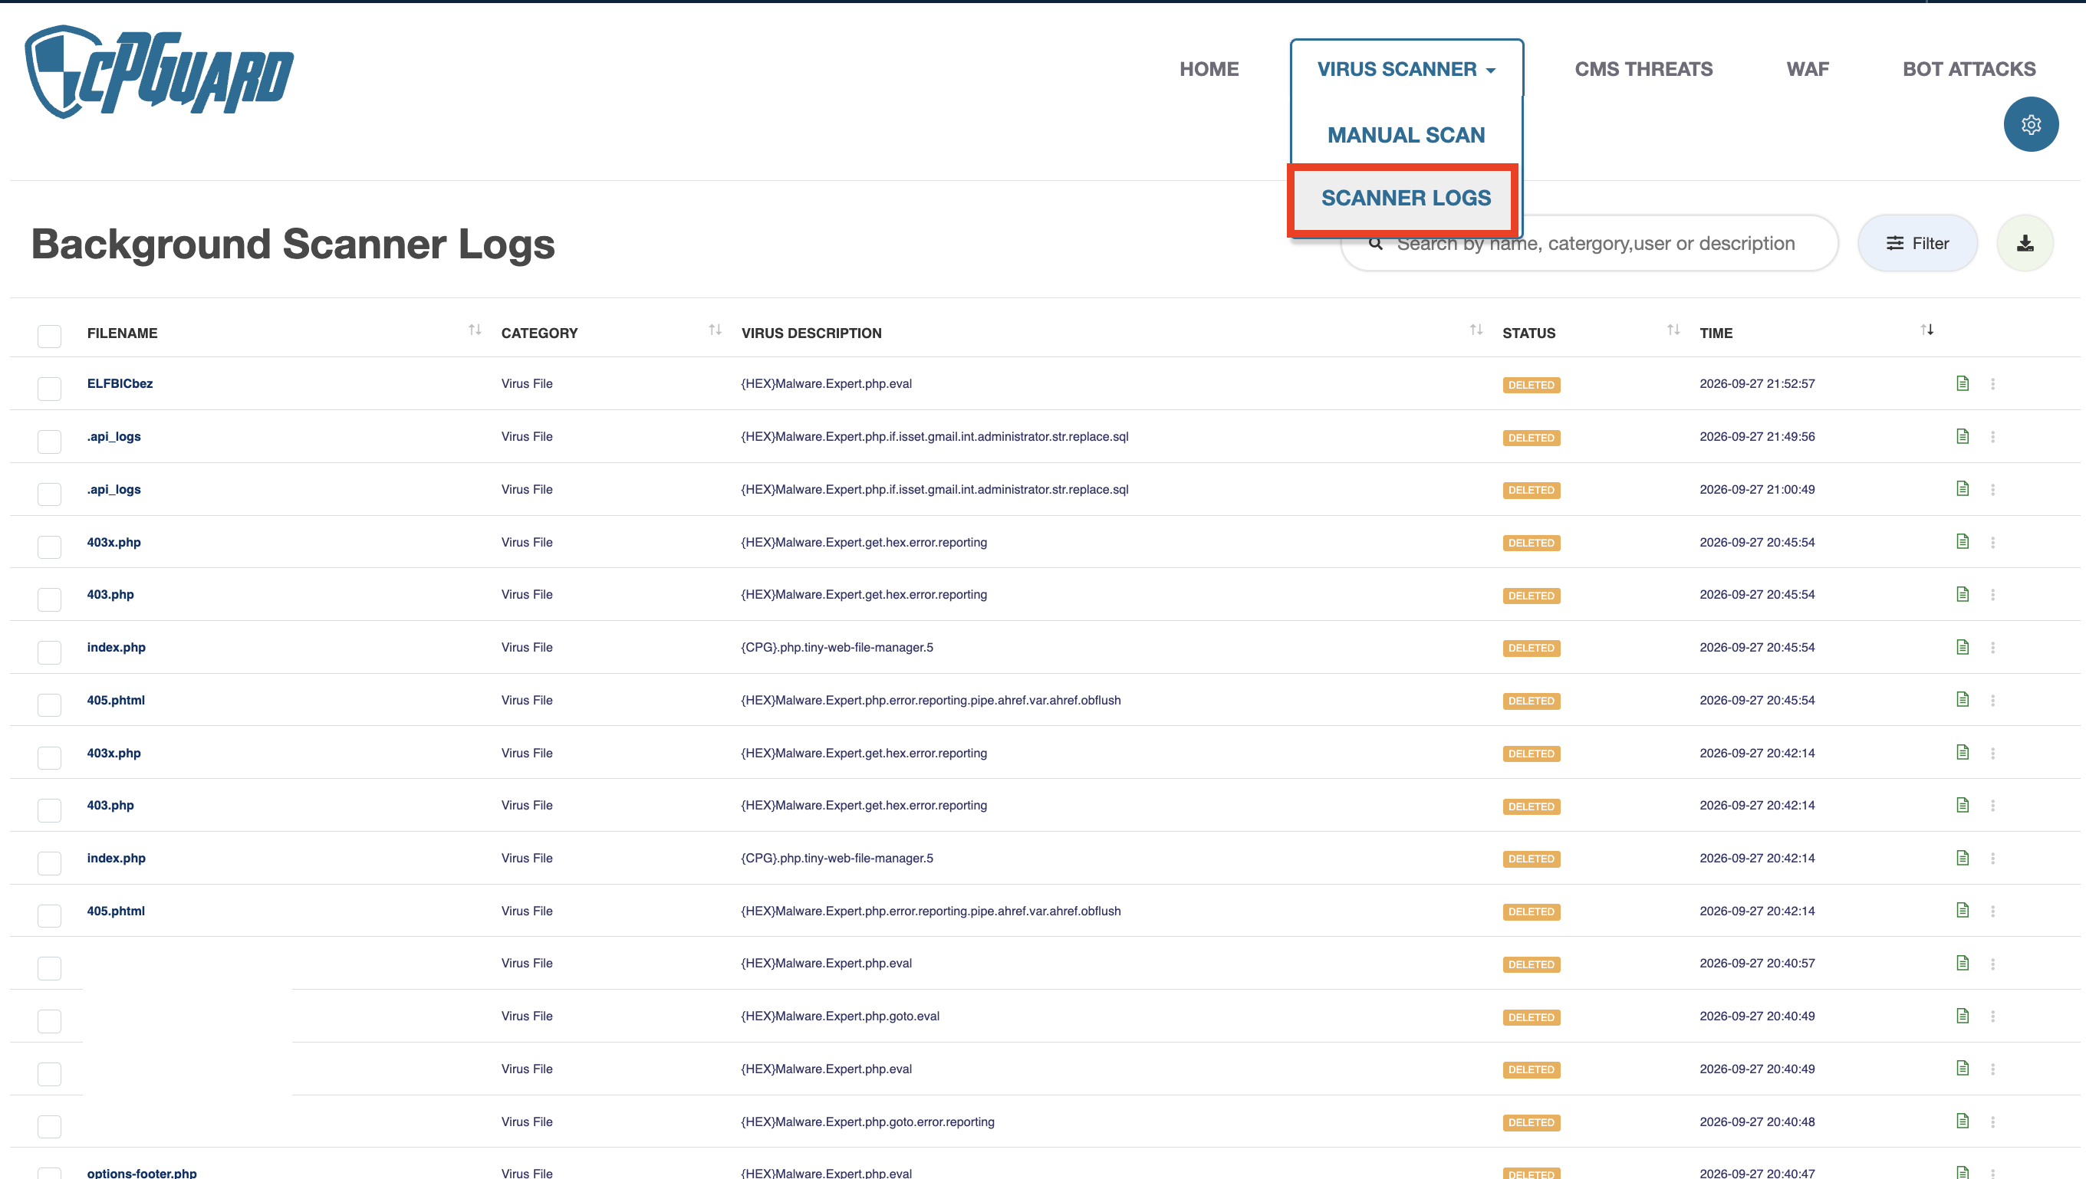Viewport: 2086px width, 1179px height.
Task: View file details for 403x.php at 20:45:54
Action: coord(1962,541)
